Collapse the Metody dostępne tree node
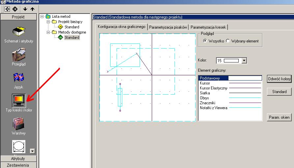294x168 pixels. 48,32
